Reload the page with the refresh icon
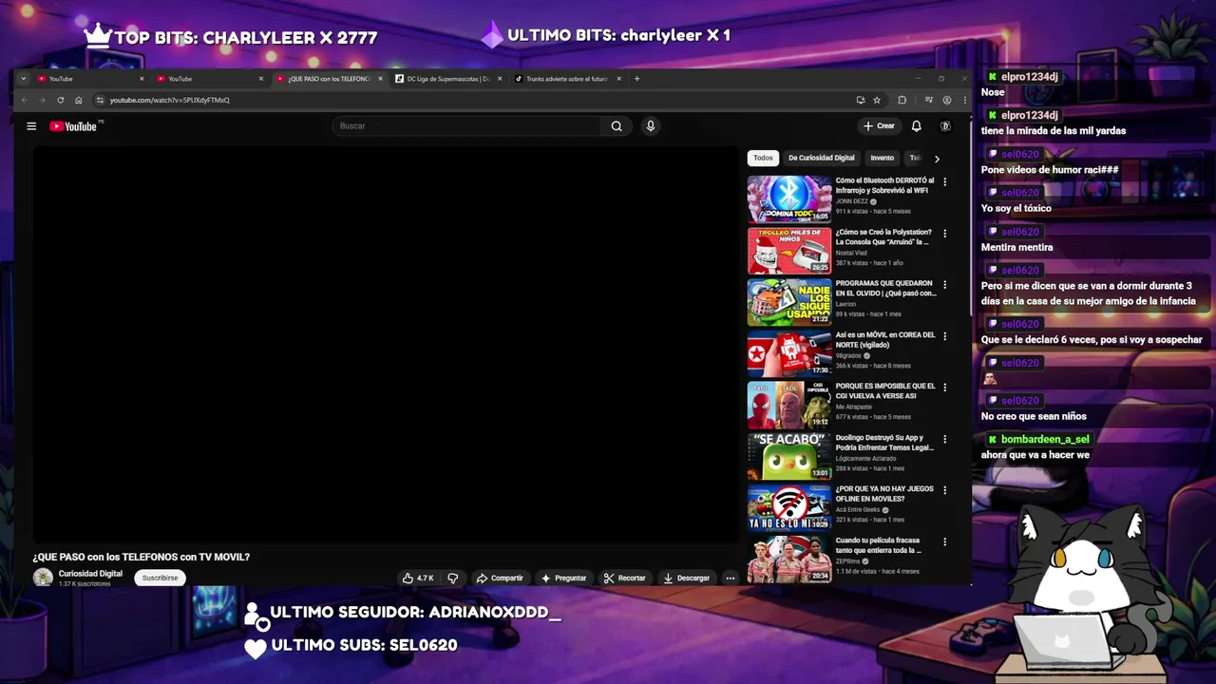Screen dimensions: 1216x684 61,100
